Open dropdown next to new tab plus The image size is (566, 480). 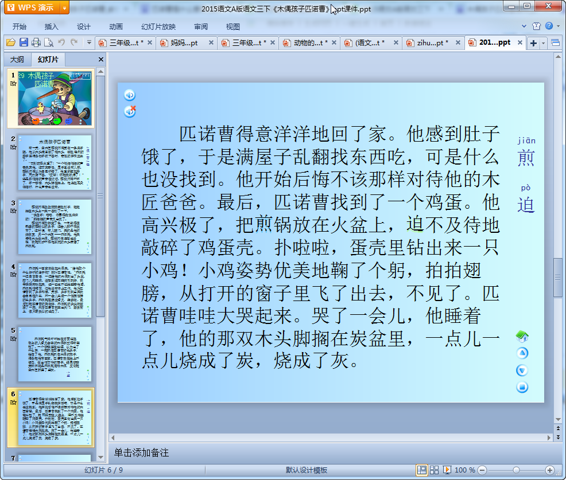click(x=543, y=43)
